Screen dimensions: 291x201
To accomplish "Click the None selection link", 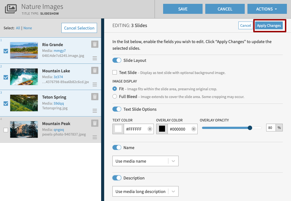I will click(x=28, y=28).
